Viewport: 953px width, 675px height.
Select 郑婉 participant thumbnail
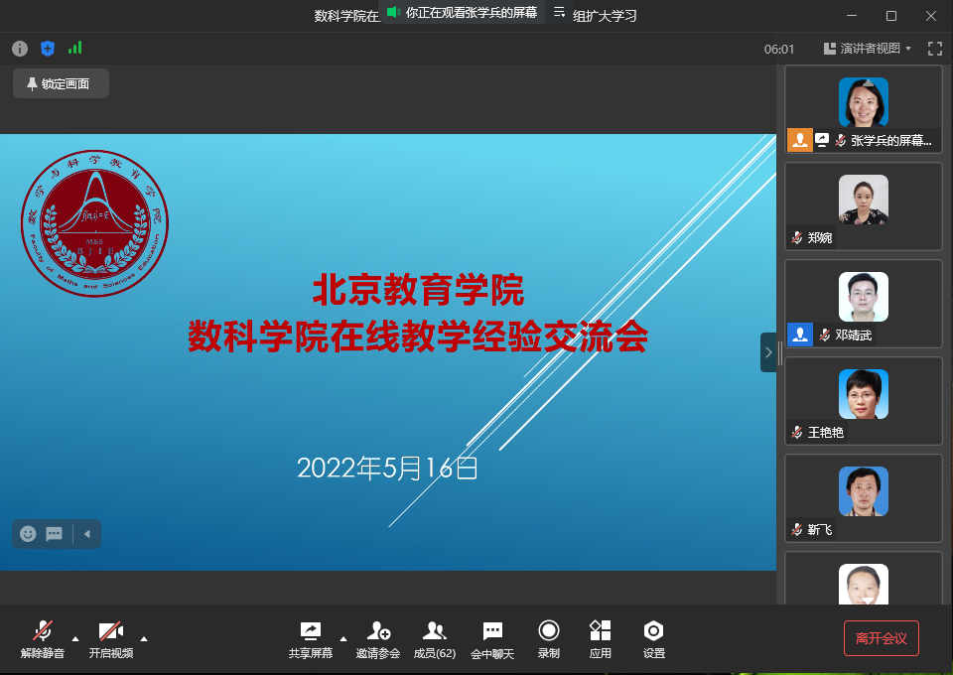(x=864, y=206)
